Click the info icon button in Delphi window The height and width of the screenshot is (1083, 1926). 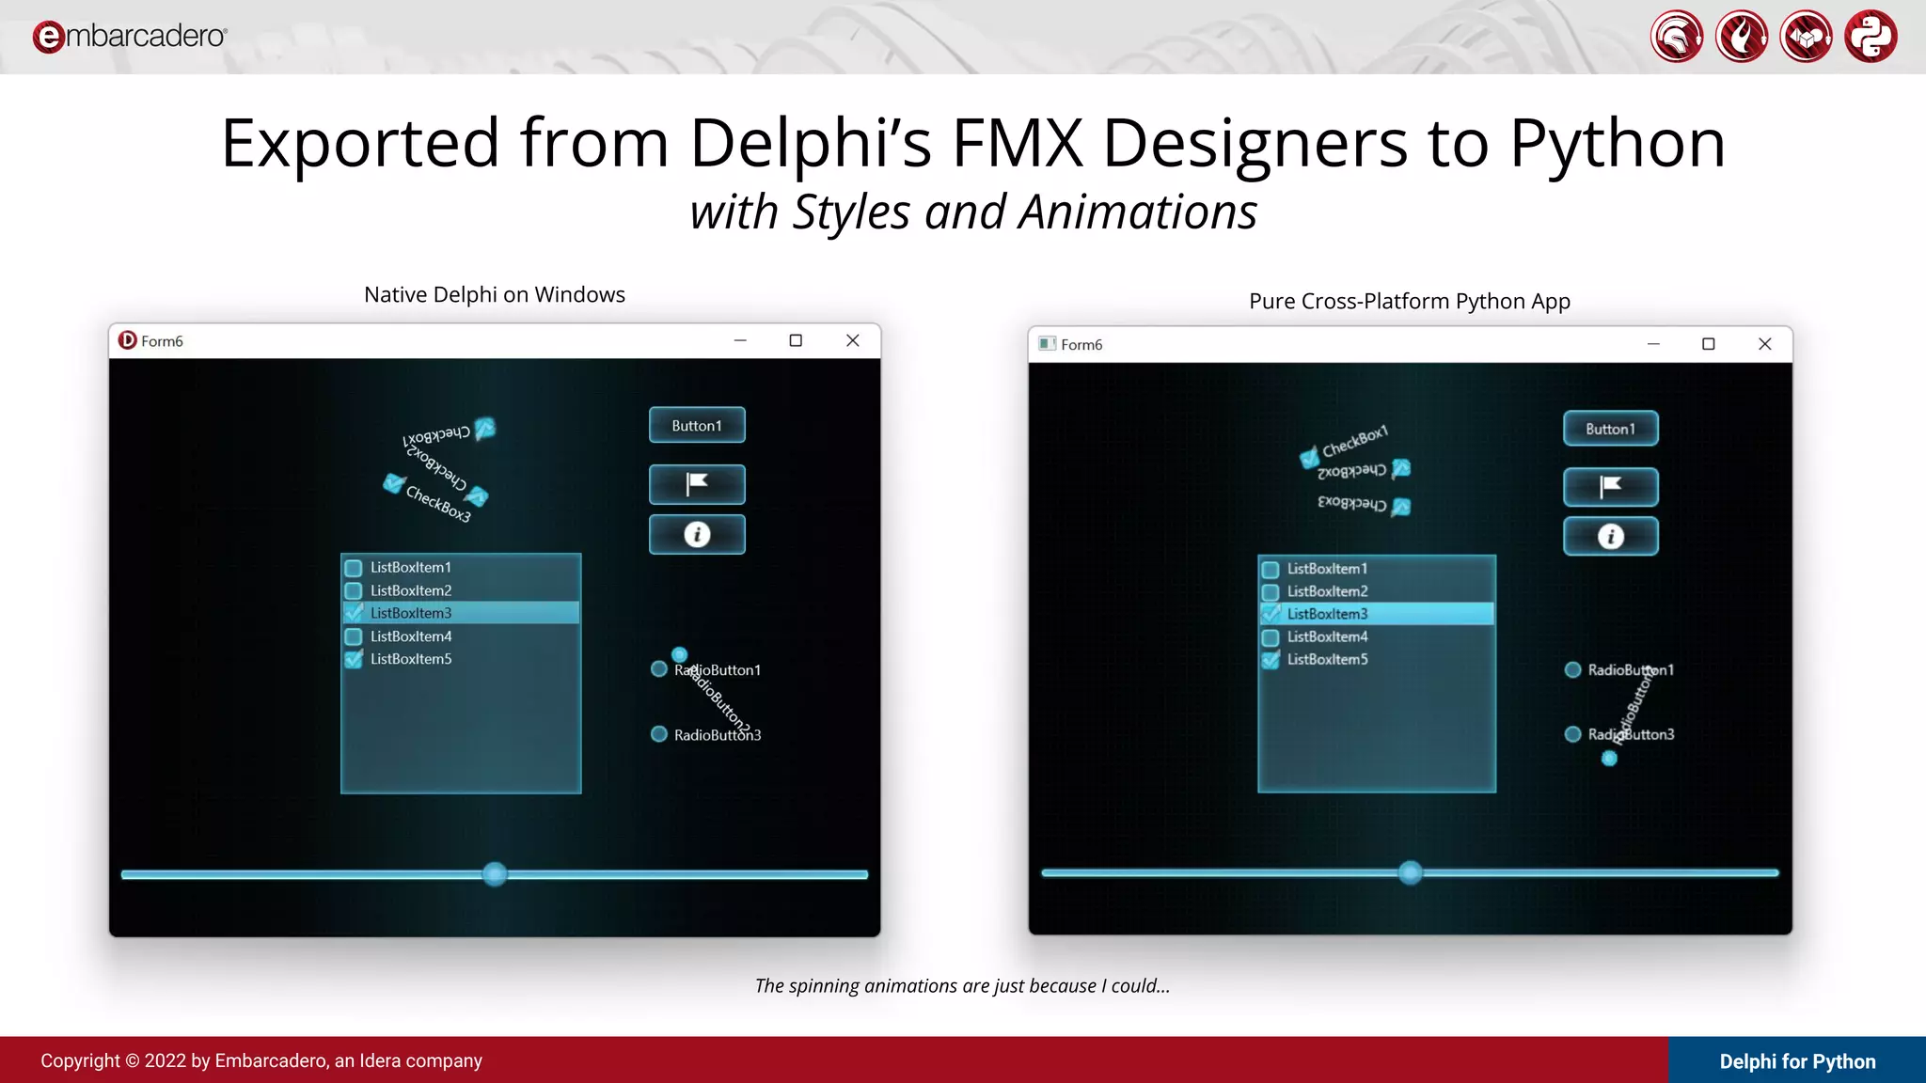click(697, 535)
